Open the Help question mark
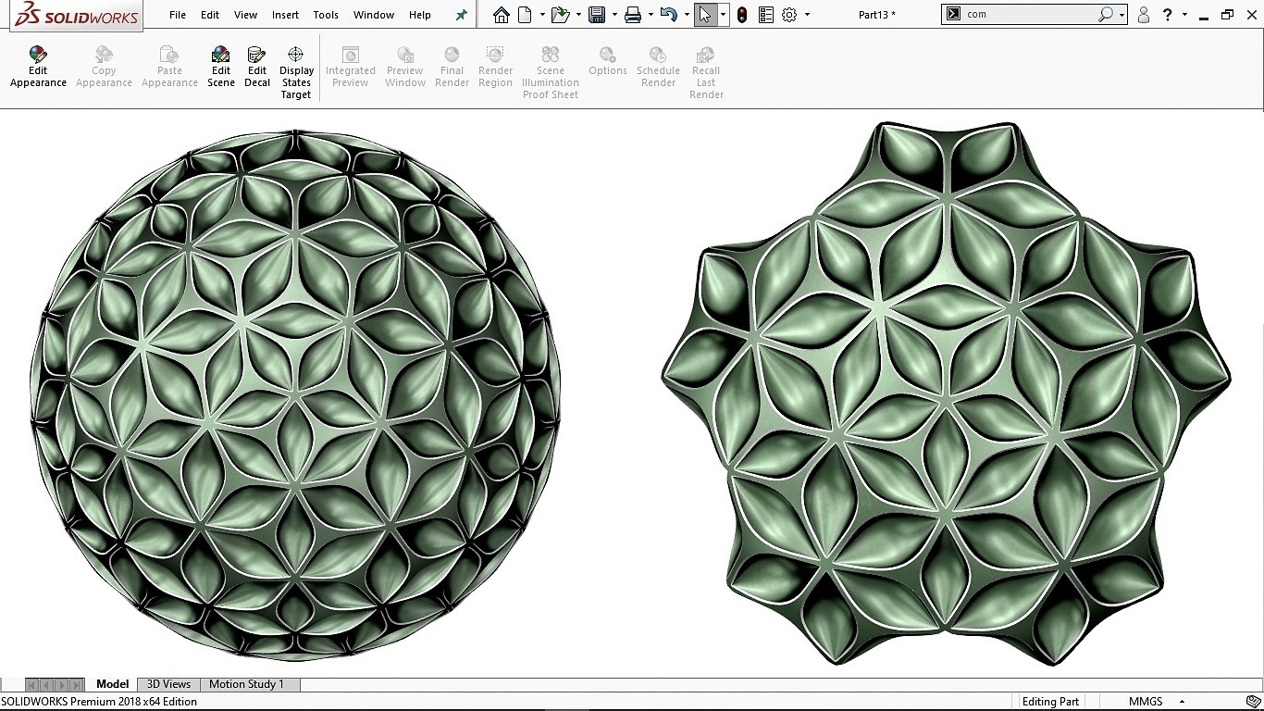This screenshot has height=711, width=1264. (1169, 15)
